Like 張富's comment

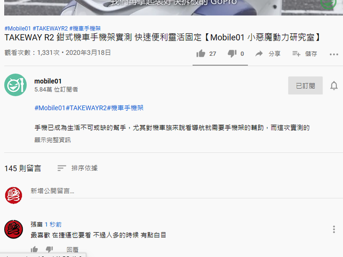(x=34, y=249)
